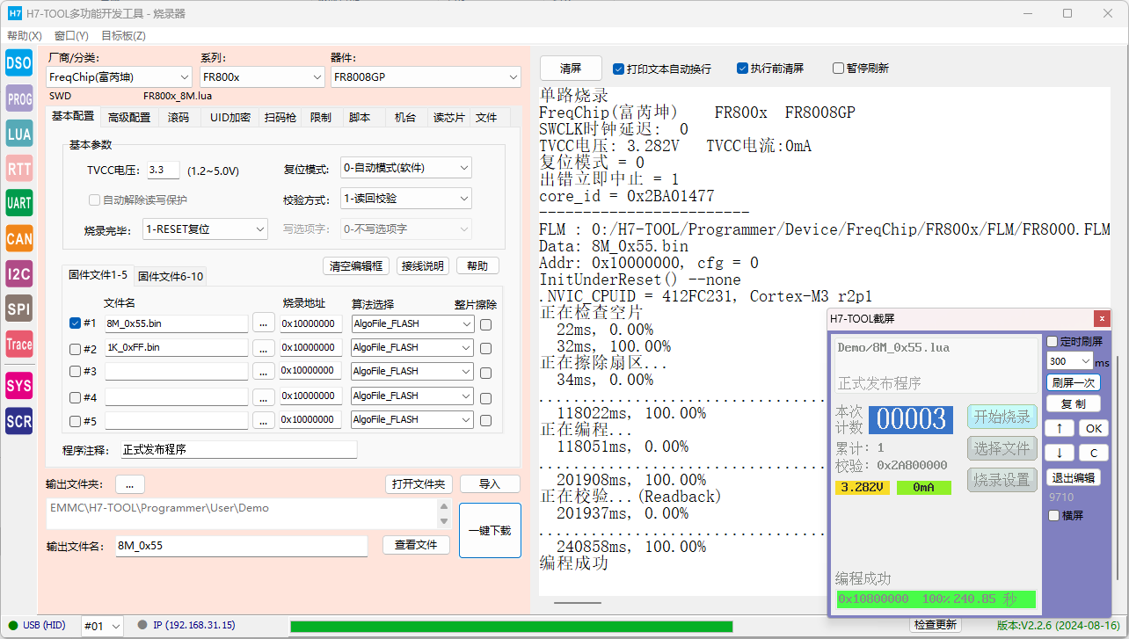Open the SPI tool icon
Image resolution: width=1129 pixels, height=639 pixels.
(19, 309)
